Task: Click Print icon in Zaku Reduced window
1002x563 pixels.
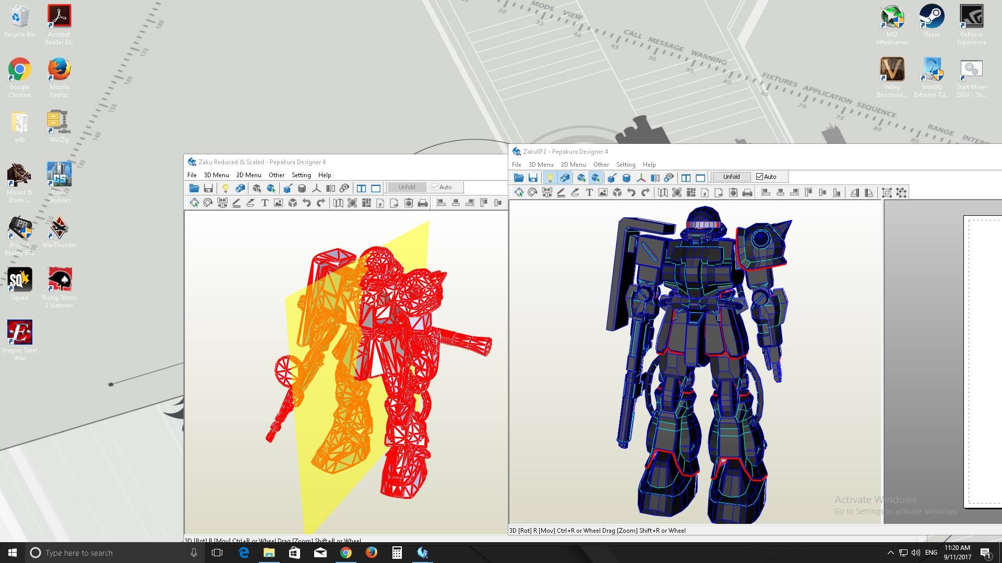Action: coord(423,203)
